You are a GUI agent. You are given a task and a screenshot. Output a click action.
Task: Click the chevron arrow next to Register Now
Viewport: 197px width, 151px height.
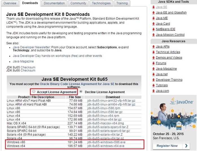(x=186, y=146)
